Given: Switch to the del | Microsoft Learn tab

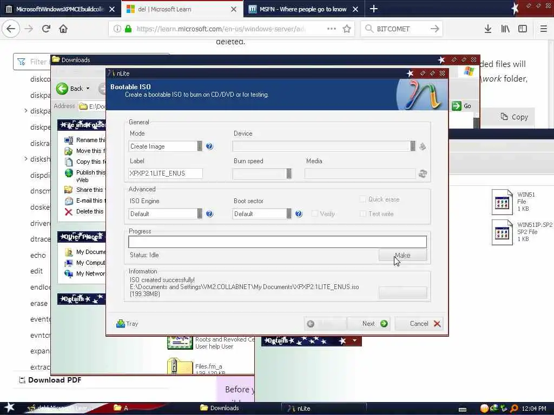Looking at the screenshot, I should click(182, 9).
